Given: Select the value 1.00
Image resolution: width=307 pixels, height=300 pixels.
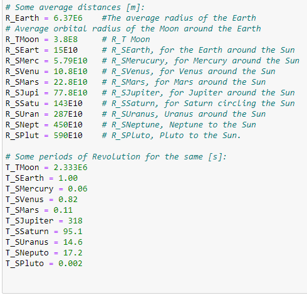Looking at the screenshot, I should pyautogui.click(x=68, y=178).
